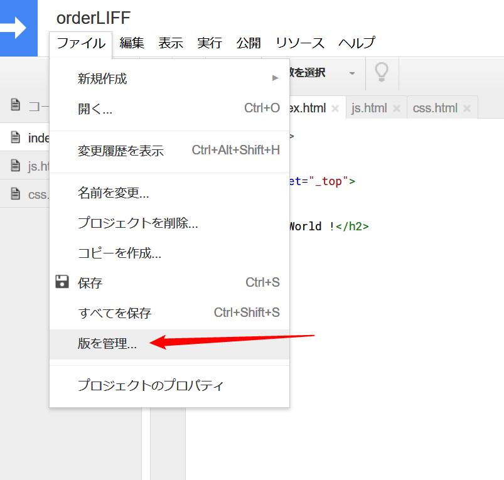The width and height of the screenshot is (504, 480).
Task: Click the lightbulb suggestion icon in toolbar
Action: [x=382, y=73]
